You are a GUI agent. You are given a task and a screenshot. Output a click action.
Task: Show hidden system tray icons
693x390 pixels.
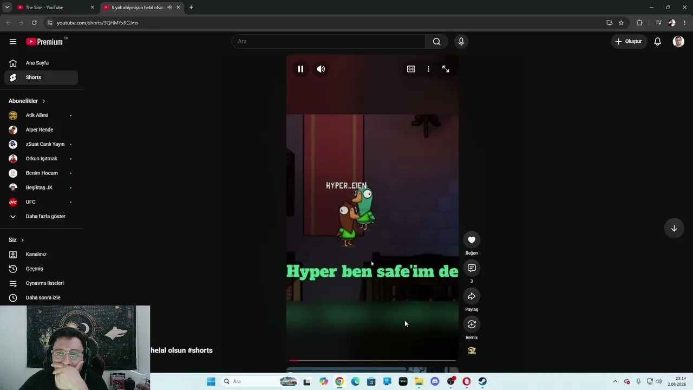pyautogui.click(x=615, y=381)
